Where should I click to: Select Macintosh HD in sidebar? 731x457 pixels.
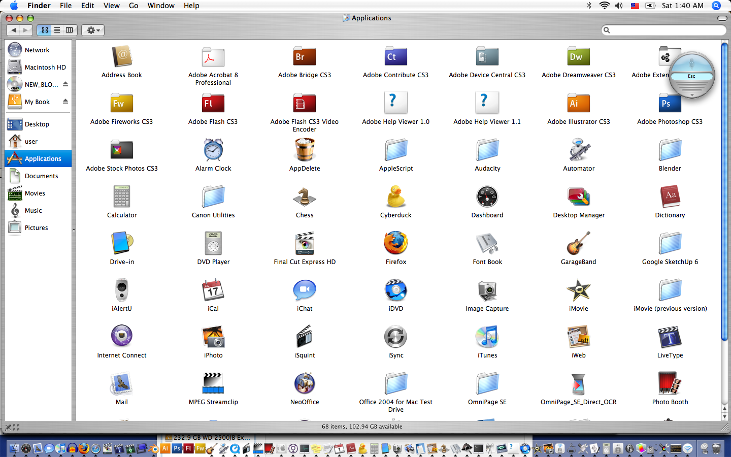coord(38,67)
